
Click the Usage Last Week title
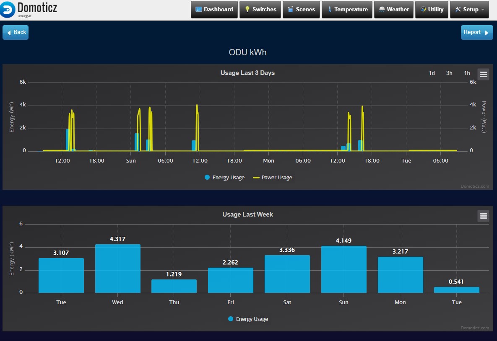(247, 214)
